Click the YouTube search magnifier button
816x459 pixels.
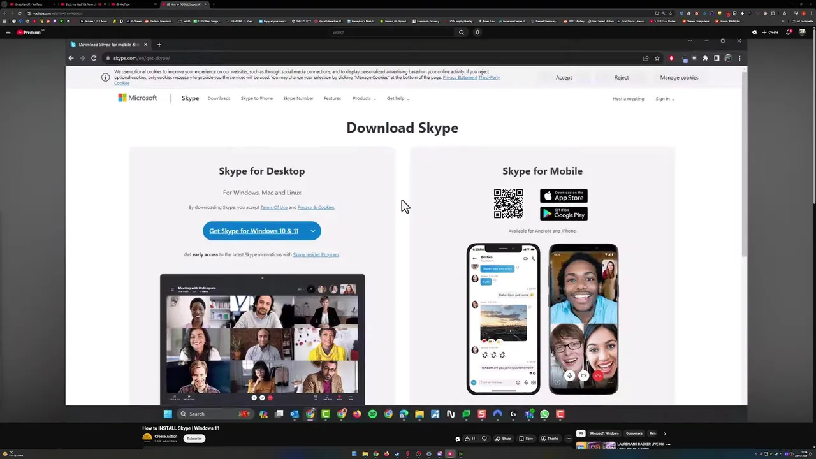pos(462,32)
